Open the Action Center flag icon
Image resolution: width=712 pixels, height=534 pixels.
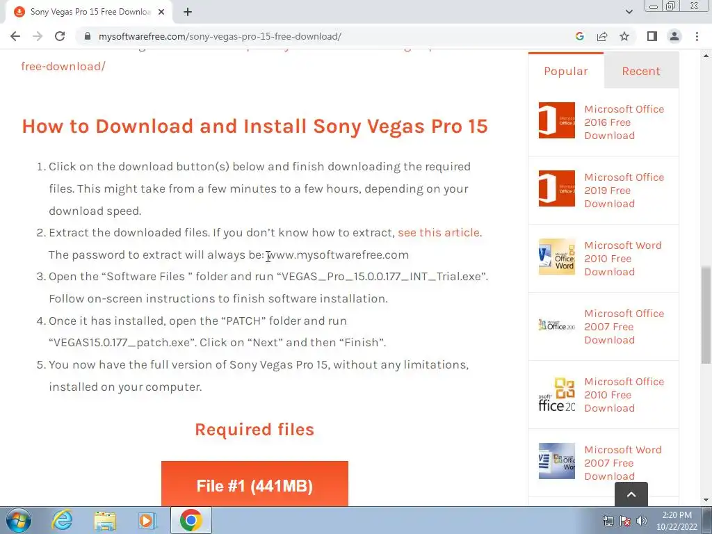pyautogui.click(x=625, y=521)
